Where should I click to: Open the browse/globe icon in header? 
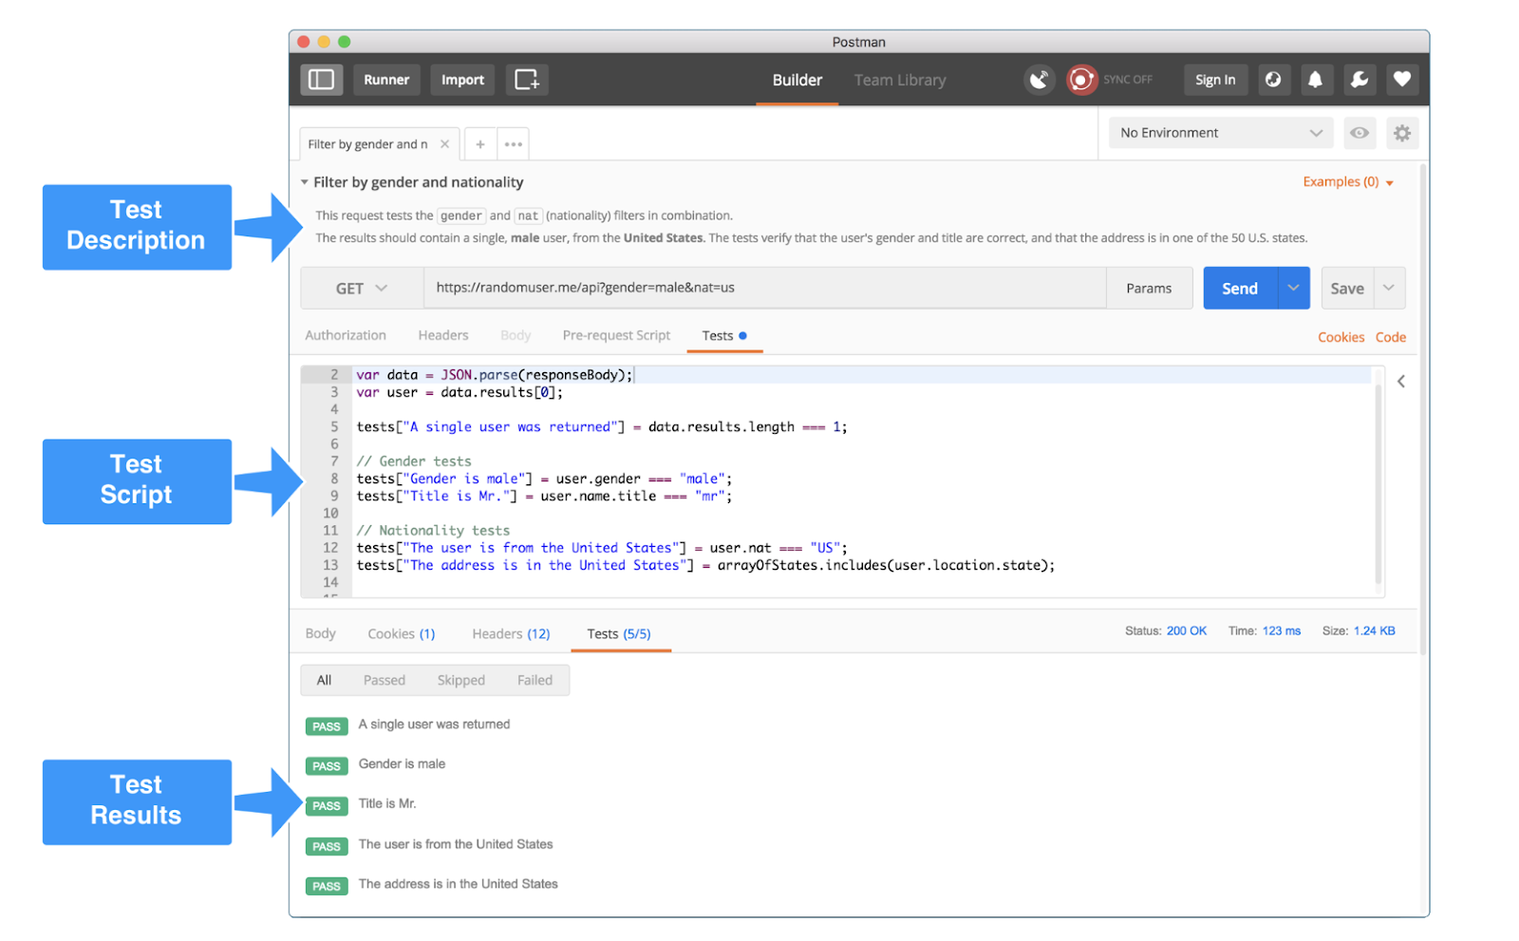point(1273,80)
